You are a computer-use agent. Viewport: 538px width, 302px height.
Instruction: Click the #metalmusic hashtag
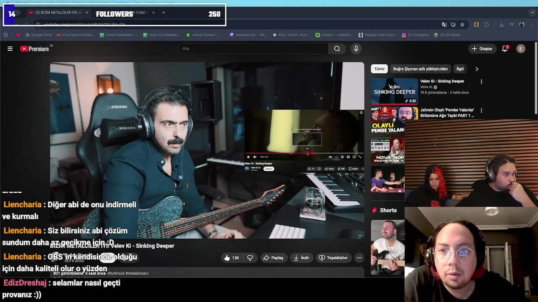click(137, 273)
